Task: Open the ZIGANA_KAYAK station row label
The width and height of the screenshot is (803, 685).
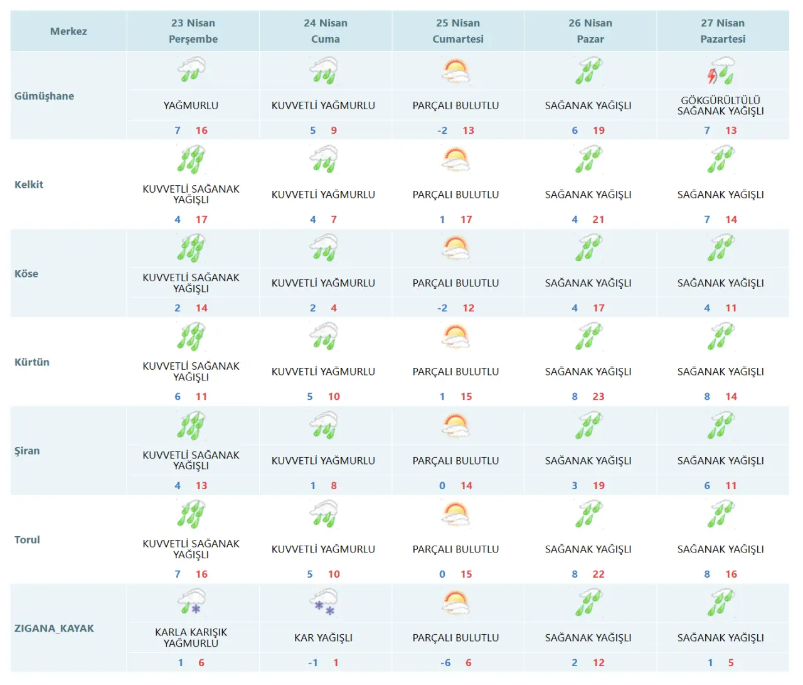Action: click(x=54, y=628)
